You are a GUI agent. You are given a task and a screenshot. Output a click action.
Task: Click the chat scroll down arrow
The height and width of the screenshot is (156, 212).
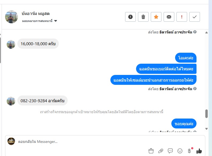[206, 129]
